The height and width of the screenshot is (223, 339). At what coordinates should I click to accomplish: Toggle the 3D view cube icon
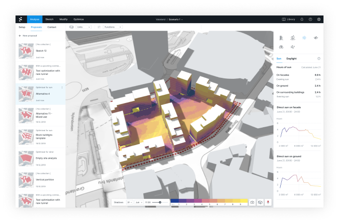260,202
